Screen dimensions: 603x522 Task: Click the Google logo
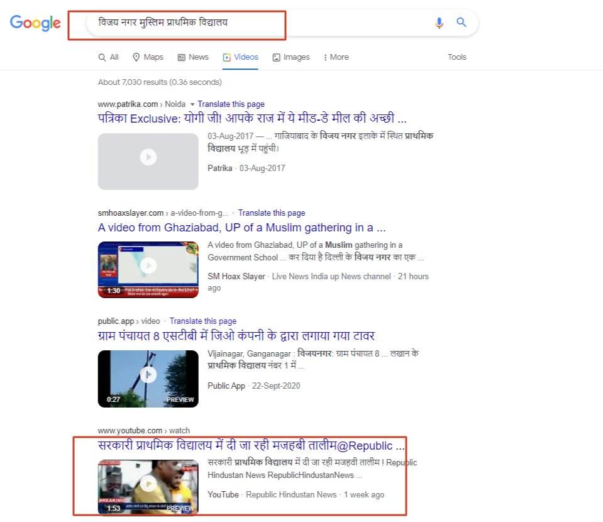click(35, 23)
